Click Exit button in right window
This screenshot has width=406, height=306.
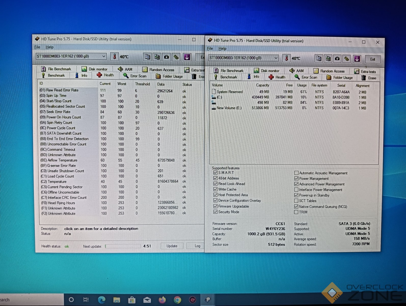373,59
